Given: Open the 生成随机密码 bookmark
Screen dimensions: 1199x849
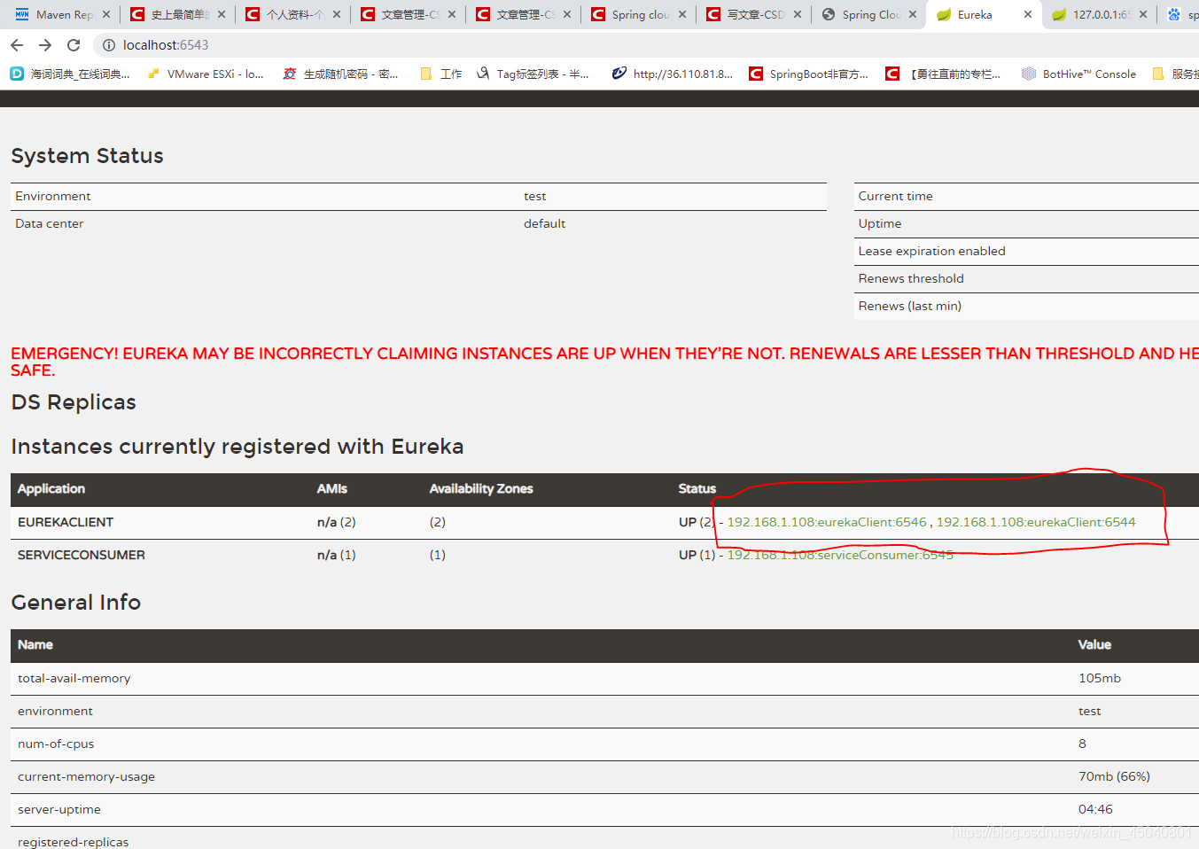Looking at the screenshot, I should click(340, 74).
